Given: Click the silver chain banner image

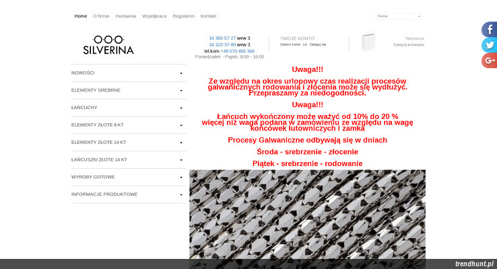Looking at the screenshot, I should (x=307, y=214).
